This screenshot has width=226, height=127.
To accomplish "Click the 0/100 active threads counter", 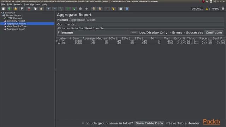I will click(216, 9).
